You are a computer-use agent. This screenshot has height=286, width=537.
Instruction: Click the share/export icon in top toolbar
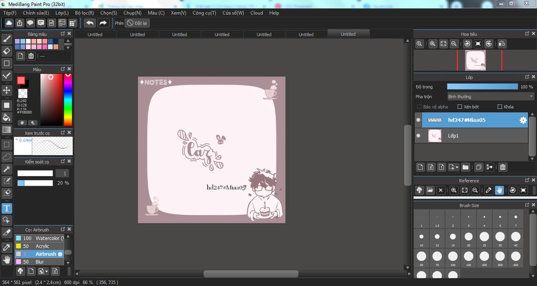click(x=20, y=23)
